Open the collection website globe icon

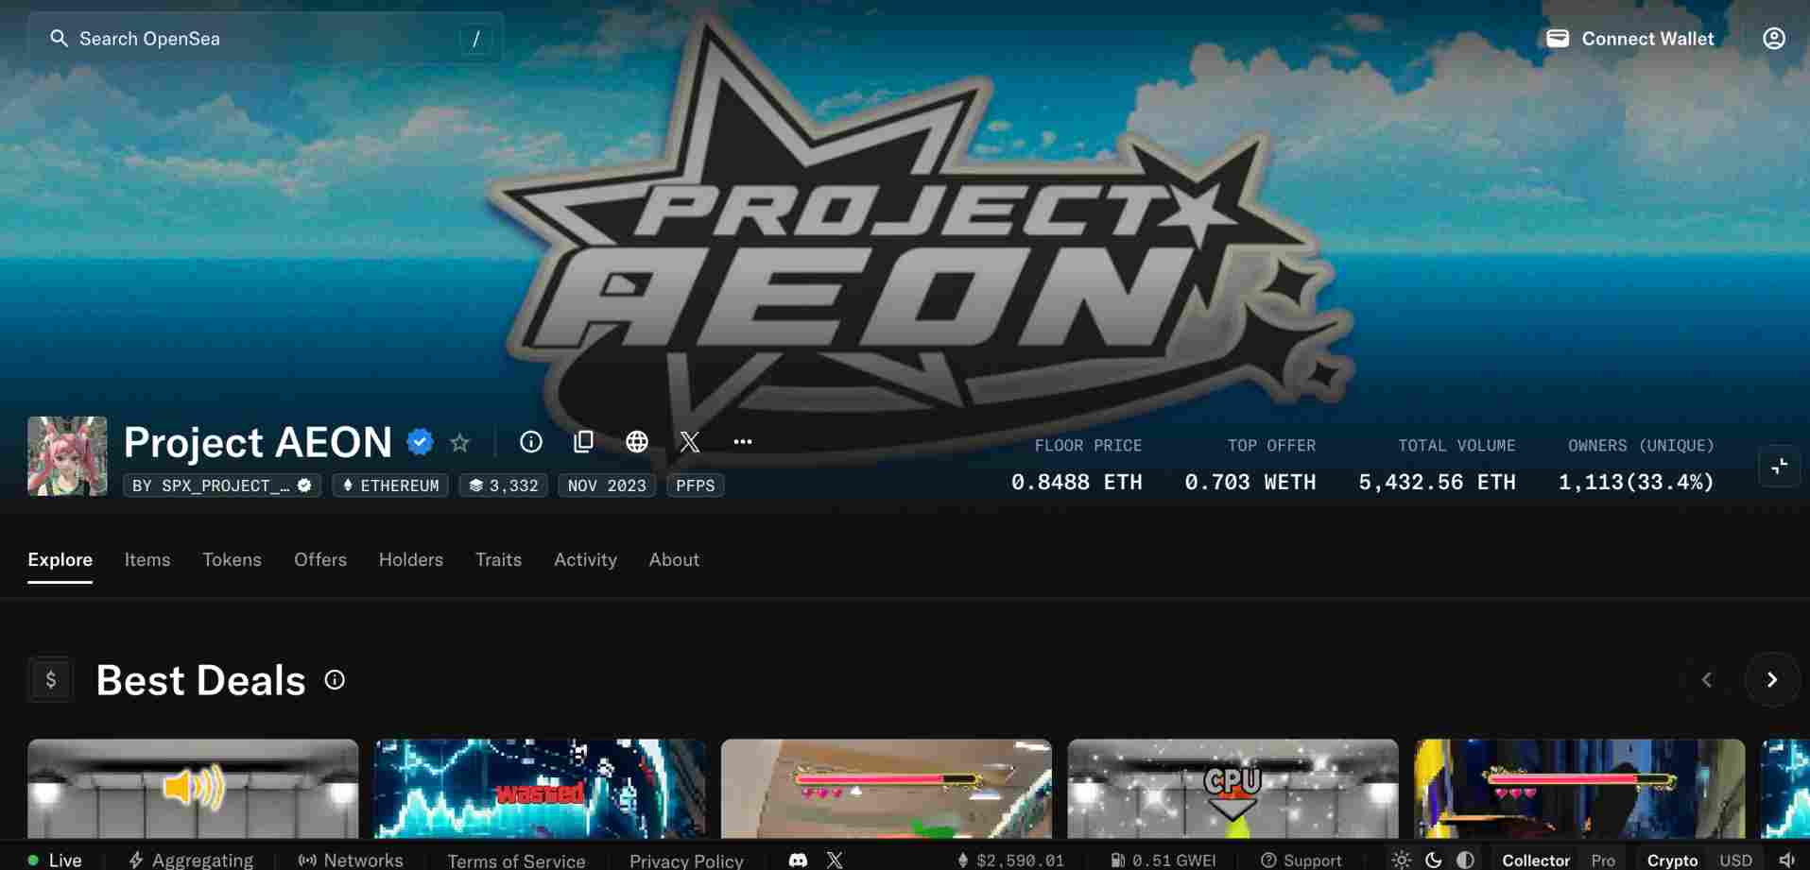(x=637, y=441)
